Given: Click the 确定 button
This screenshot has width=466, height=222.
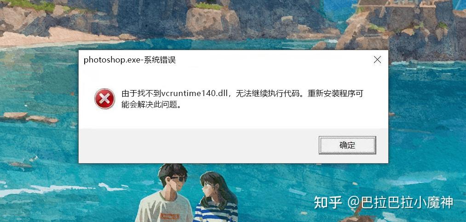Looking at the screenshot, I should tap(347, 145).
